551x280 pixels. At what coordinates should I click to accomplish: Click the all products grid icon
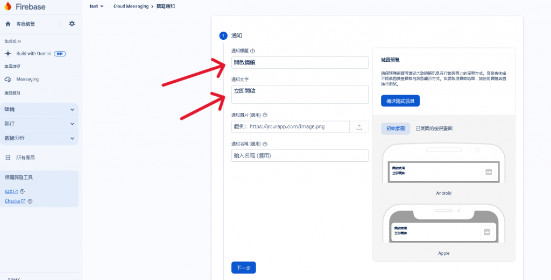click(8, 158)
